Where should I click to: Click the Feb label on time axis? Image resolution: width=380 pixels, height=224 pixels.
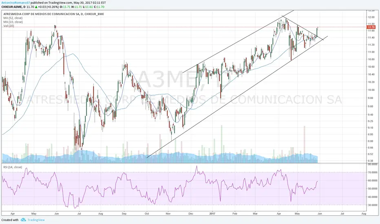coord(234,213)
